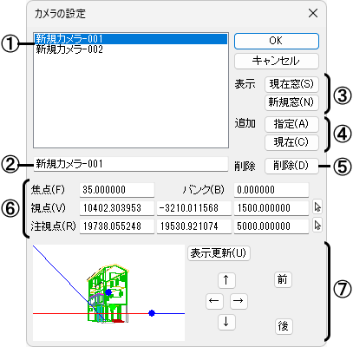Move camera with the down arrow button

pos(226,322)
